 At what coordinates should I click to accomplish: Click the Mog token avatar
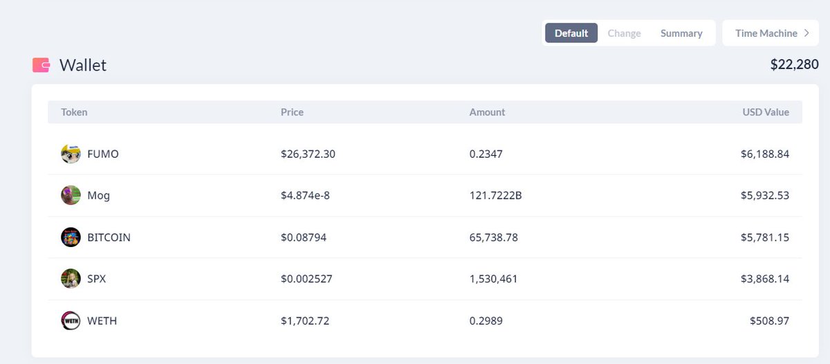coord(71,195)
